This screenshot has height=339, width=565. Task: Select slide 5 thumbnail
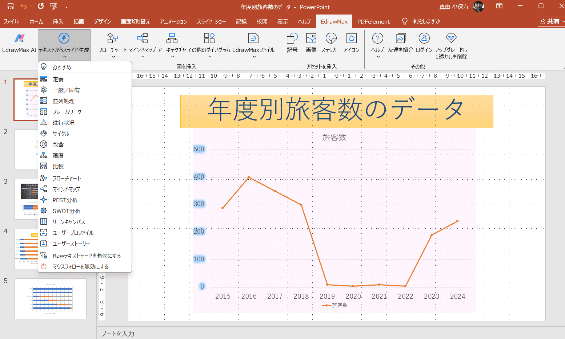click(51, 298)
